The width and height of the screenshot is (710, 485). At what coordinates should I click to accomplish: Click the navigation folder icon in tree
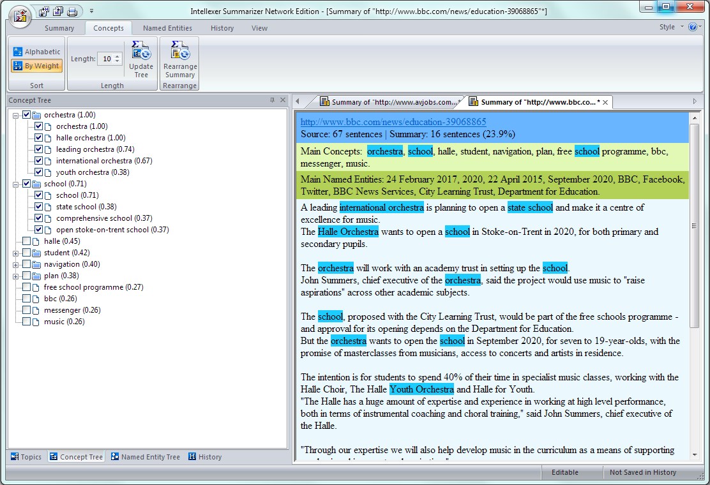36,264
